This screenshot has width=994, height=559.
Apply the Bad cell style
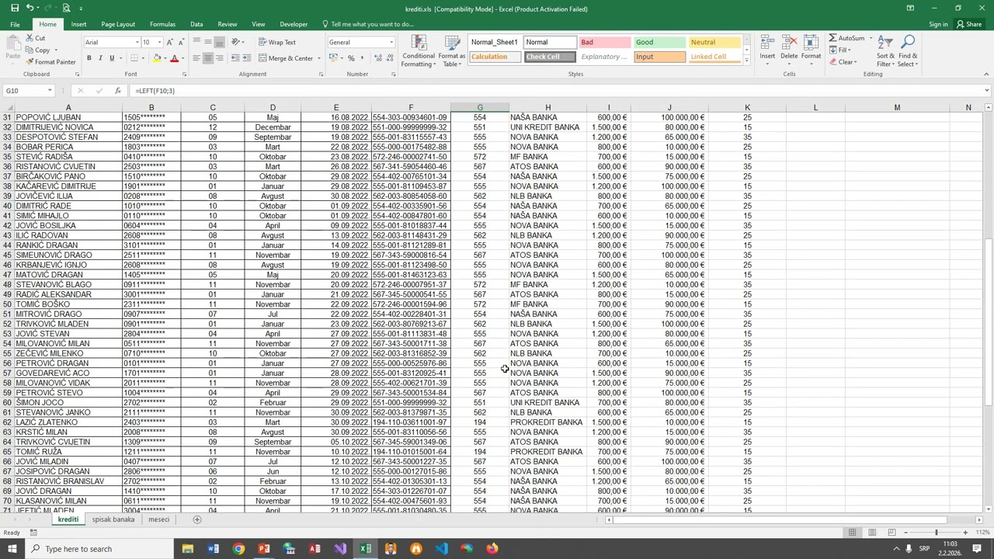click(x=603, y=42)
